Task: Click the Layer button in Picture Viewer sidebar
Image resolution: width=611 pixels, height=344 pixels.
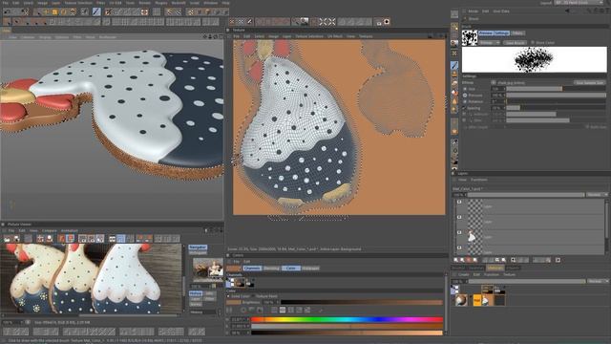Action: coord(196,299)
